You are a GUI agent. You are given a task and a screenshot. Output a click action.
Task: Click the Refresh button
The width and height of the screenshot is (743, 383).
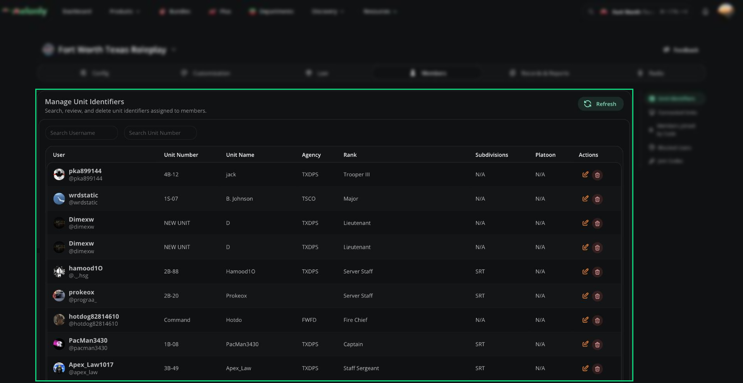pyautogui.click(x=600, y=104)
